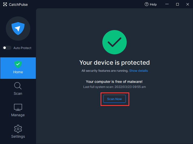Open the Show details link
Screen dimensions: 193x144
[138, 71]
